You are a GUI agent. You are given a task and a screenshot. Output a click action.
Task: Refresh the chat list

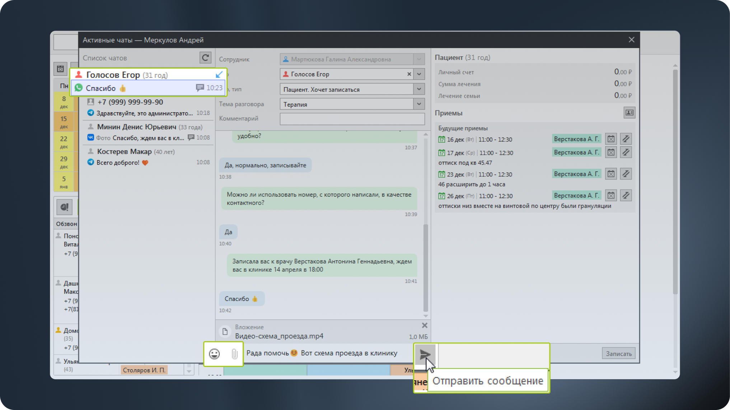pyautogui.click(x=205, y=58)
